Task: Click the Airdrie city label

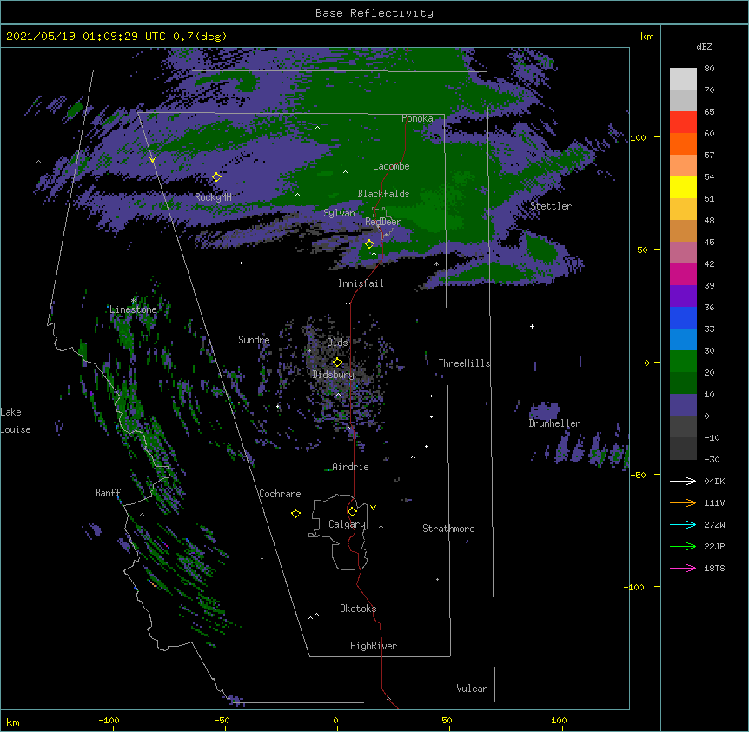Action: [x=350, y=467]
